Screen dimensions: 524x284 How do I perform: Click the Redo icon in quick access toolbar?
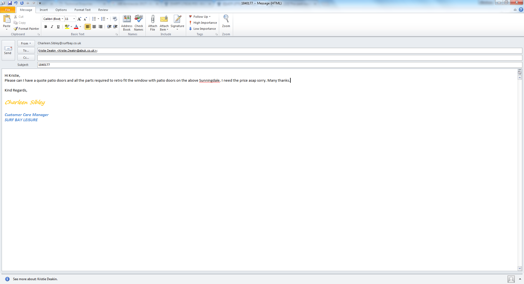[x=22, y=3]
